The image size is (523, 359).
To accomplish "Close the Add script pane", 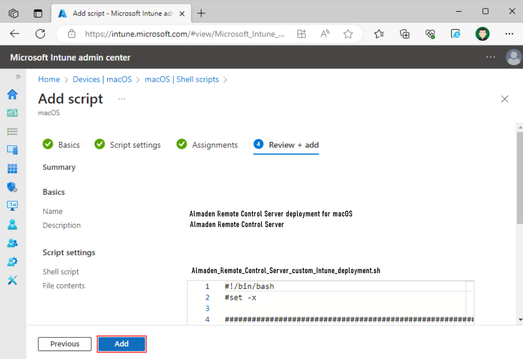I will point(504,99).
